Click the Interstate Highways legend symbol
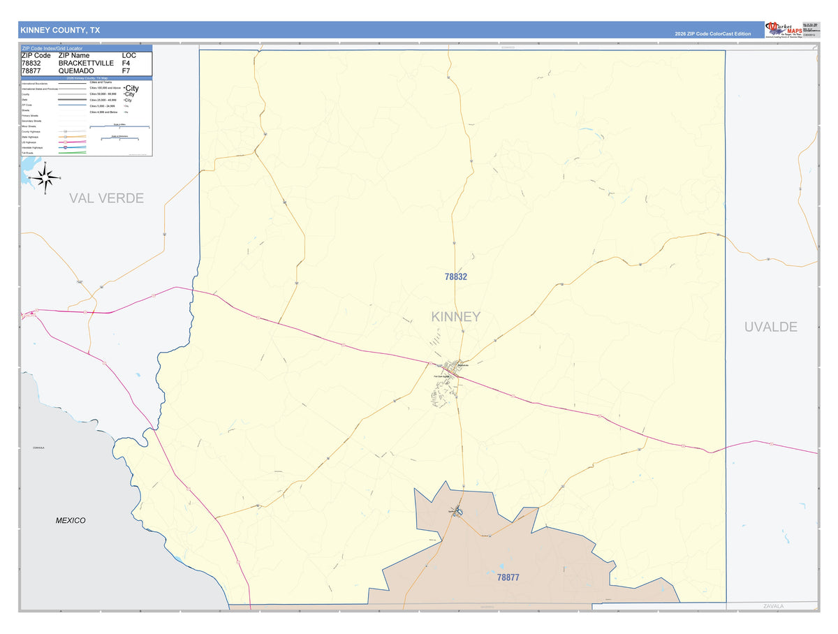This screenshot has width=838, height=634. 72,147
